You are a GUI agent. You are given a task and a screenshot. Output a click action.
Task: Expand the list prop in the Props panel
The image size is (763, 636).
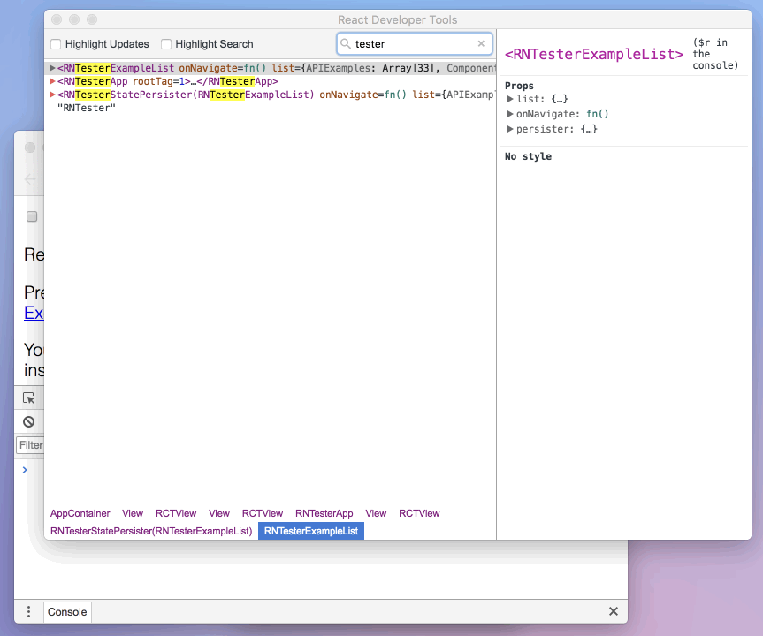tap(511, 99)
